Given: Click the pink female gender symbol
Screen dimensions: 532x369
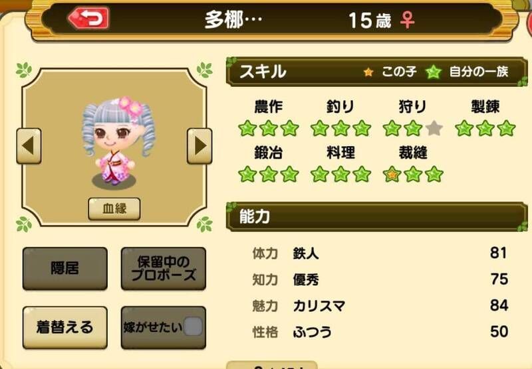Looking at the screenshot, I should [407, 20].
